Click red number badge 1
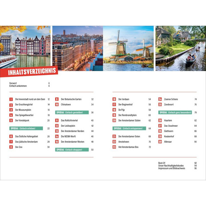 coord(11,99)
